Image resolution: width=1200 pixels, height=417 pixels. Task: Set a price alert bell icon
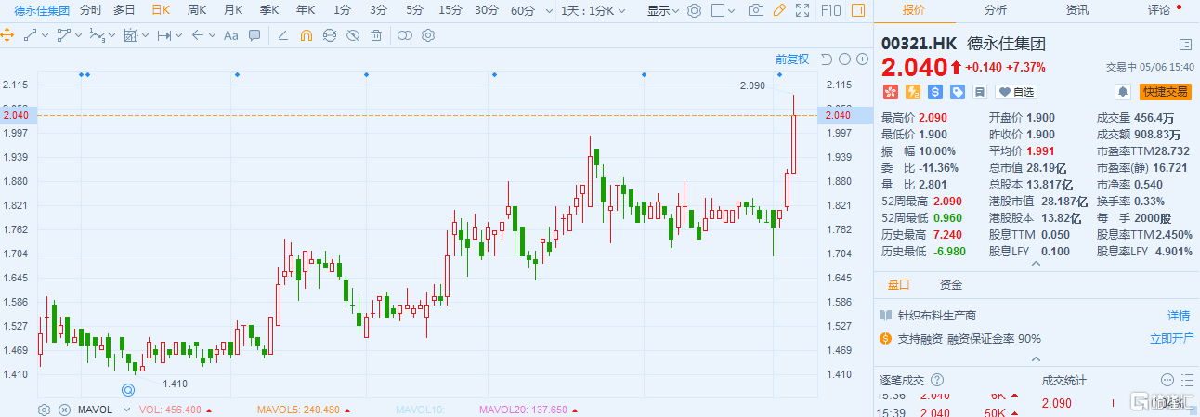(1123, 92)
